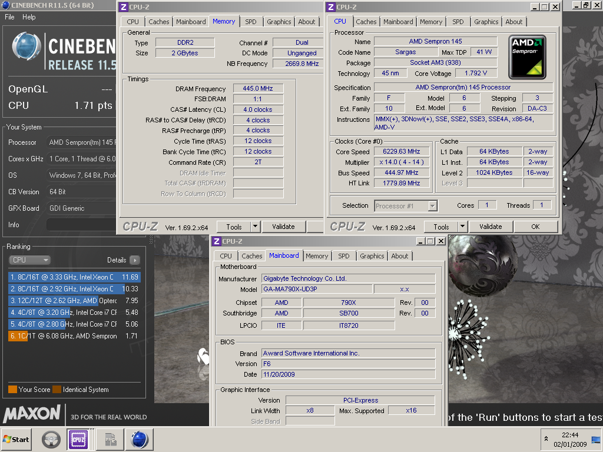Click the Info input field in Cinebench
This screenshot has width=603, height=452.
(x=81, y=224)
